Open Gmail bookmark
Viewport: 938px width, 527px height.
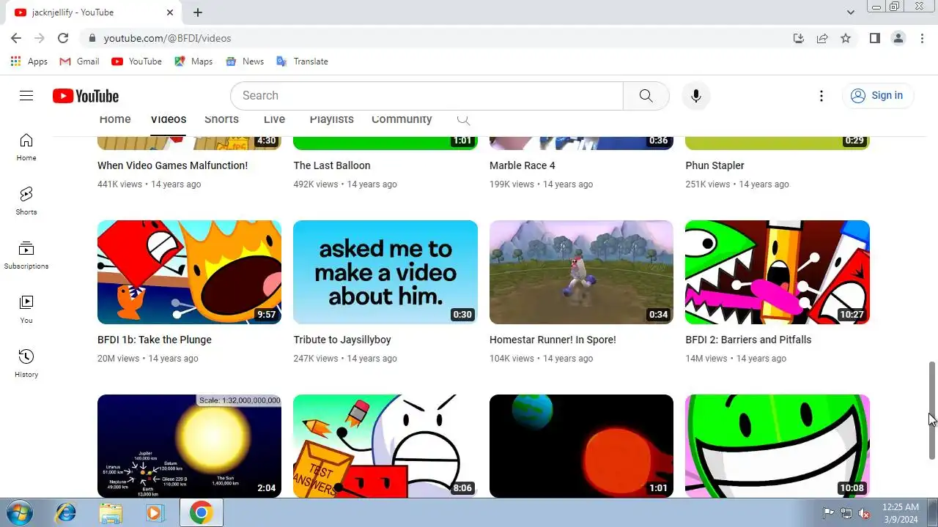tap(79, 61)
